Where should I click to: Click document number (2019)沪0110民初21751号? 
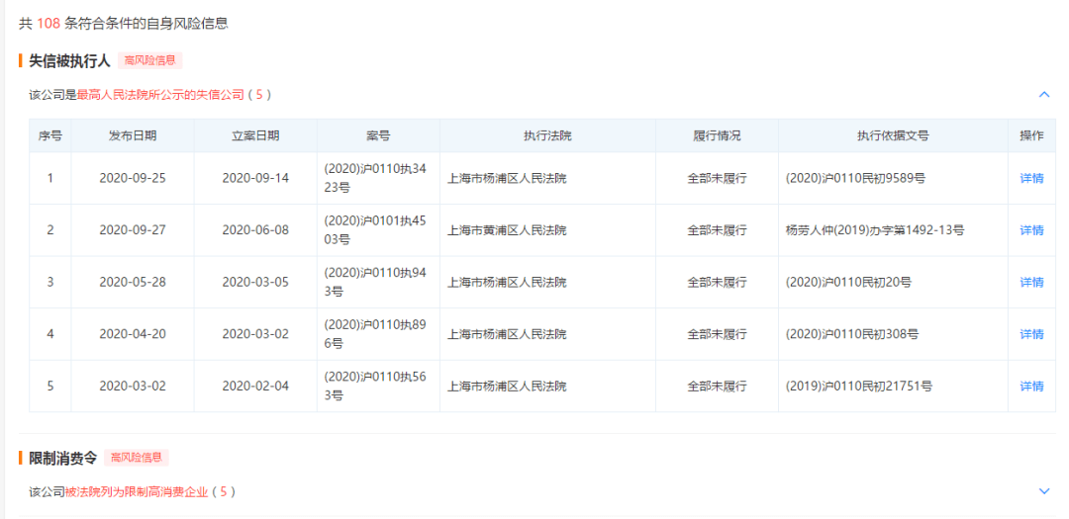(859, 387)
